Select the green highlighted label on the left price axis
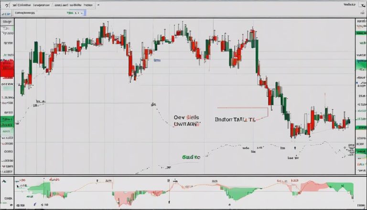367x210 pixels. [x=7, y=122]
